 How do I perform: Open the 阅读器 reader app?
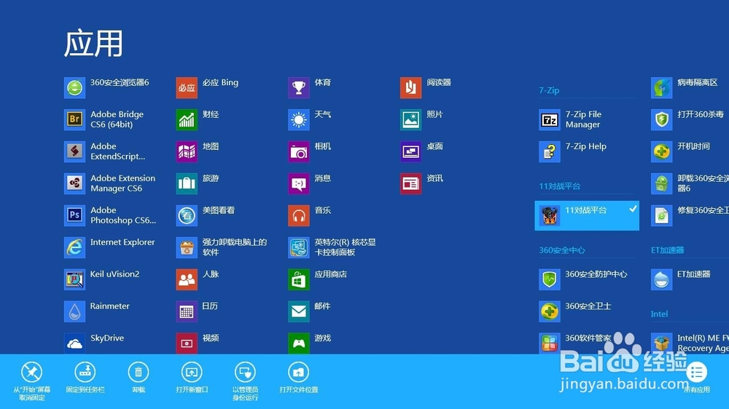tap(410, 88)
